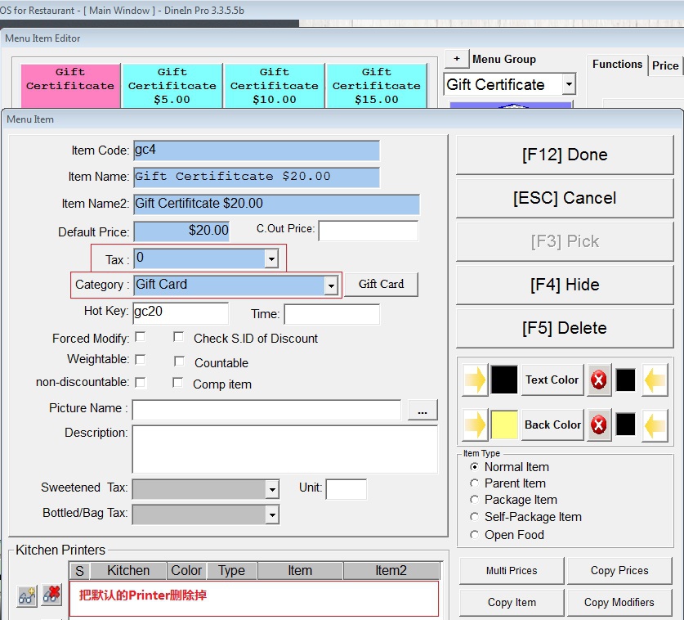Select Gift Certifitcate $5.00 tile
Image resolution: width=684 pixels, height=620 pixels.
pyautogui.click(x=172, y=86)
